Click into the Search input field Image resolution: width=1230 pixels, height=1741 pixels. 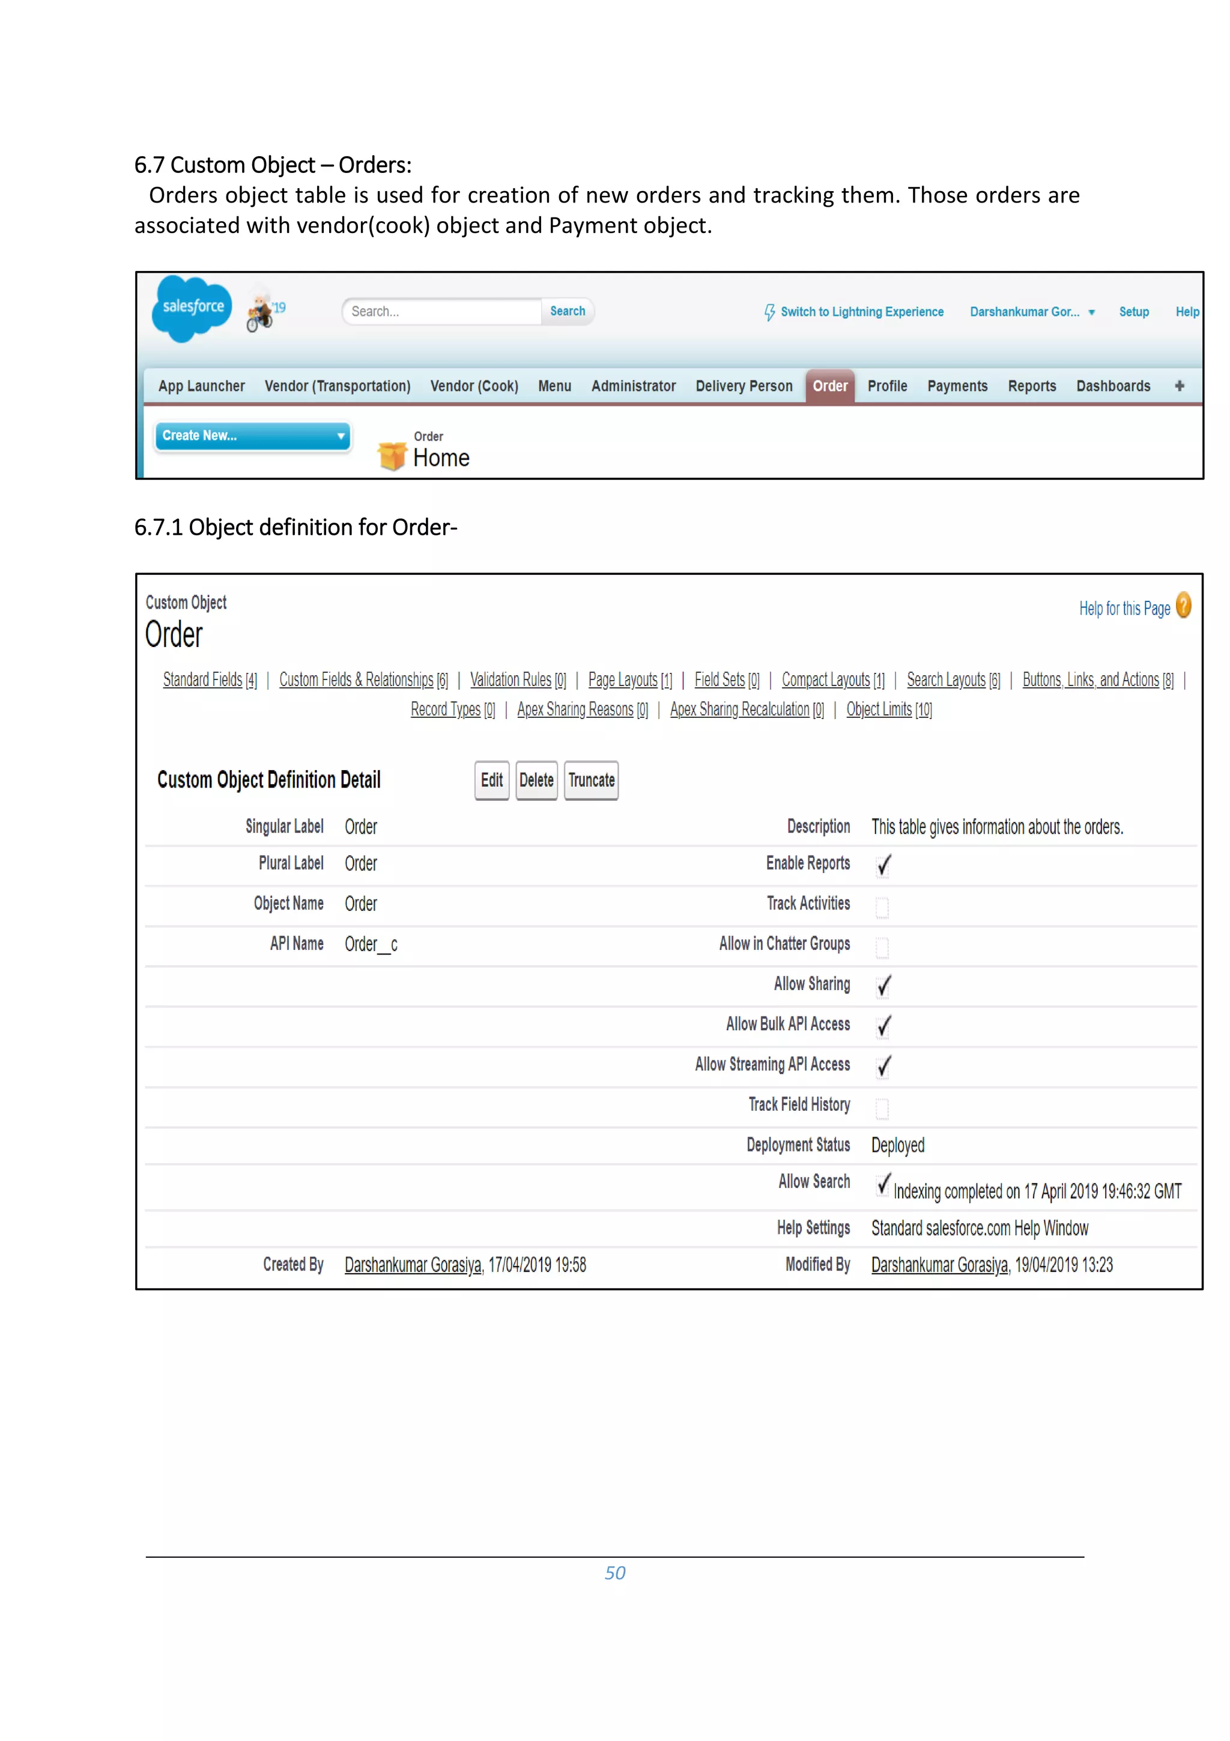tap(442, 311)
